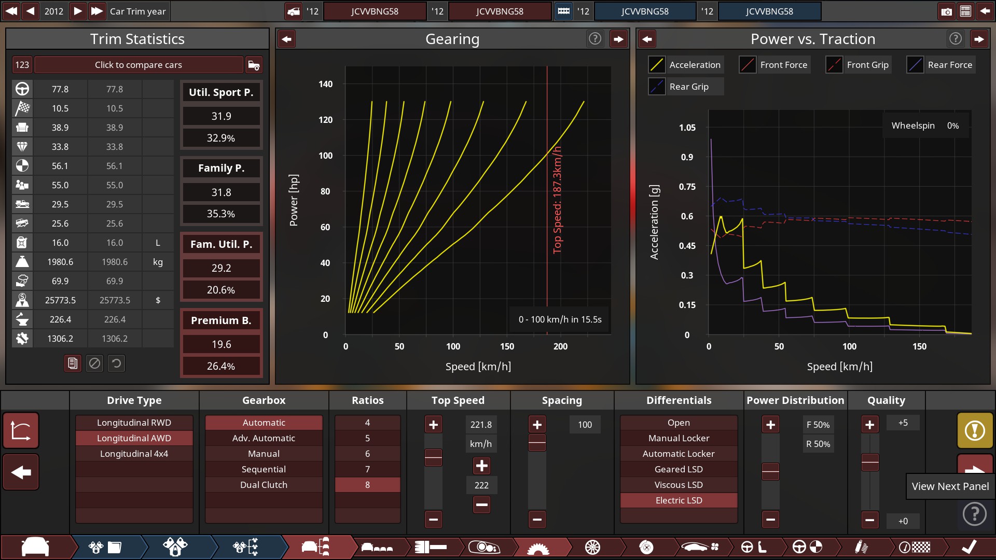Screen dimensions: 996x560
Task: Step trim year back one year
Action: 30,11
